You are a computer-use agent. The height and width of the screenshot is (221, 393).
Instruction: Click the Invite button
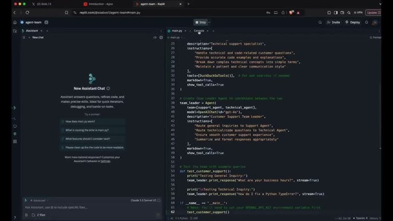coord(333,22)
